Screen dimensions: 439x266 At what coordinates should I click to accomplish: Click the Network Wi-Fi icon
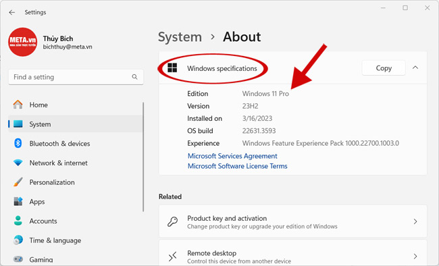[18, 163]
